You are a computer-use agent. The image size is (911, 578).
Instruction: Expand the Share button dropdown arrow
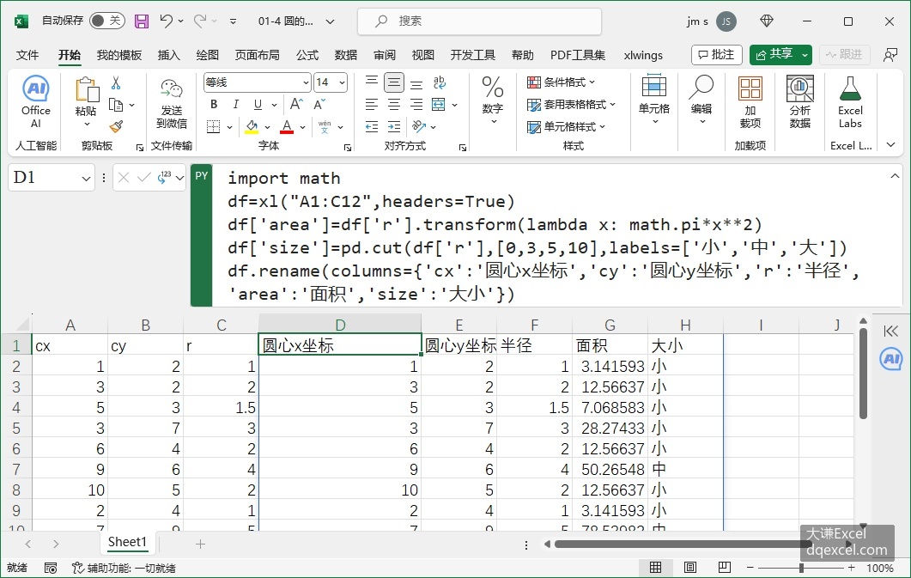coord(805,55)
